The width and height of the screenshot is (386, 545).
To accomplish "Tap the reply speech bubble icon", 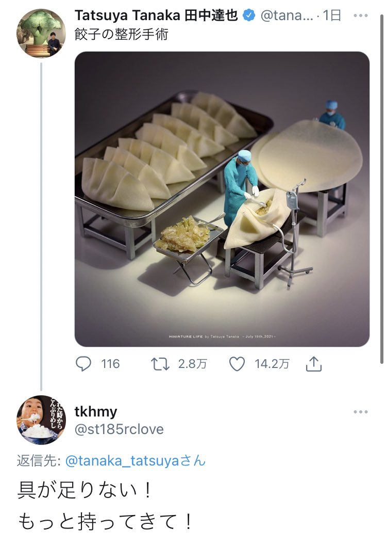I will [83, 364].
